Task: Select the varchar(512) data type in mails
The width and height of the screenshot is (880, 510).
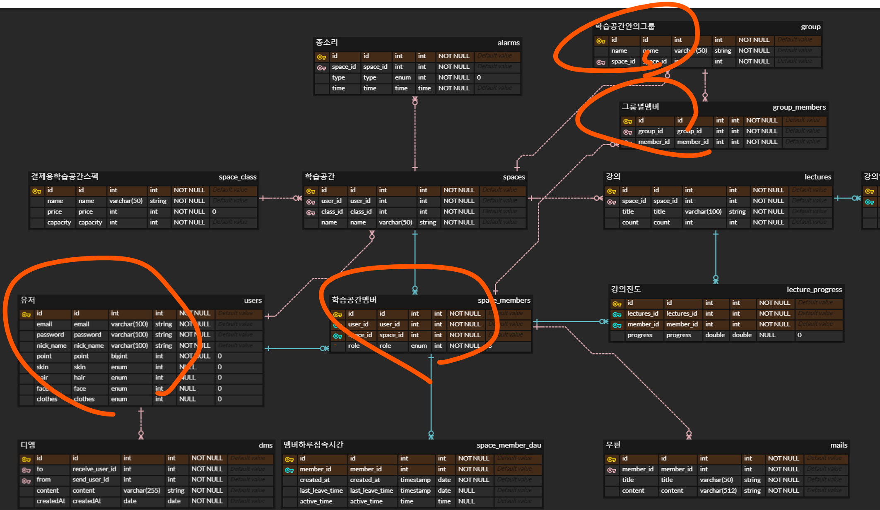Action: coord(718,491)
